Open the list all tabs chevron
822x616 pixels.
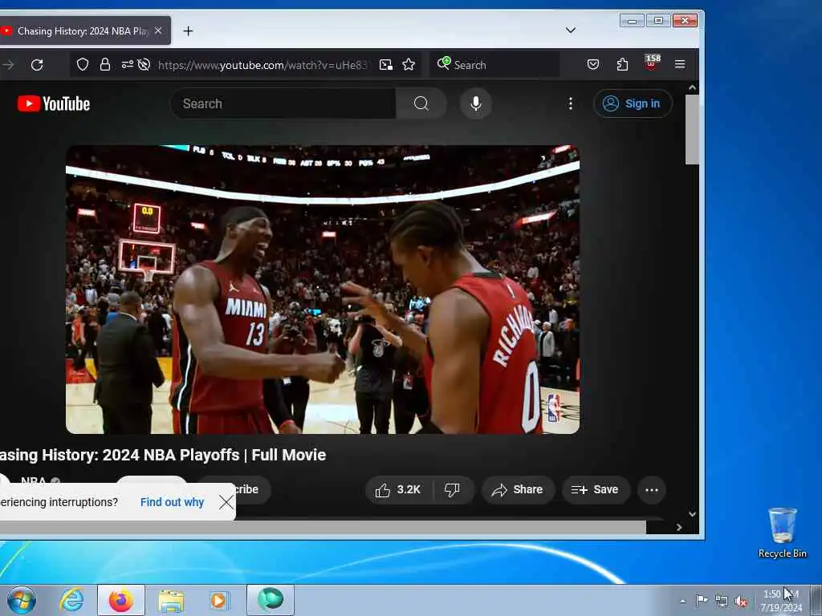pyautogui.click(x=571, y=30)
